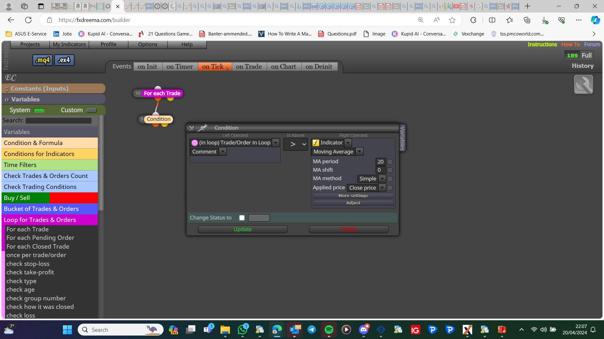Screen dimensions: 604x339
Task: Open browser downloads icon
Action: click(x=545, y=20)
